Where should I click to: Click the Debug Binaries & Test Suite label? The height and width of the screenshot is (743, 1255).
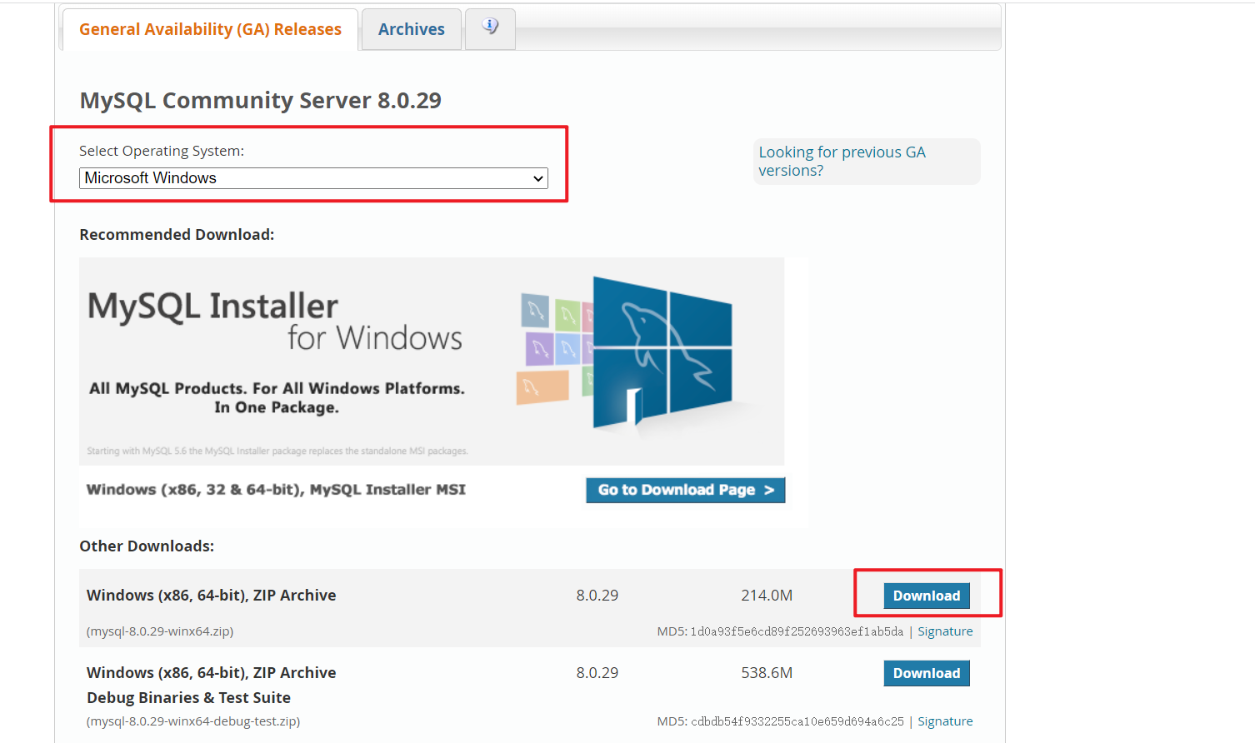(x=188, y=698)
